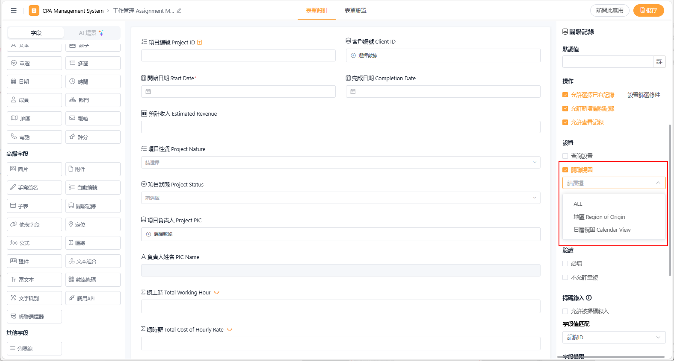Select 日曆視圖 Calendar View option
Viewport: 674px width, 361px height.
point(602,230)
